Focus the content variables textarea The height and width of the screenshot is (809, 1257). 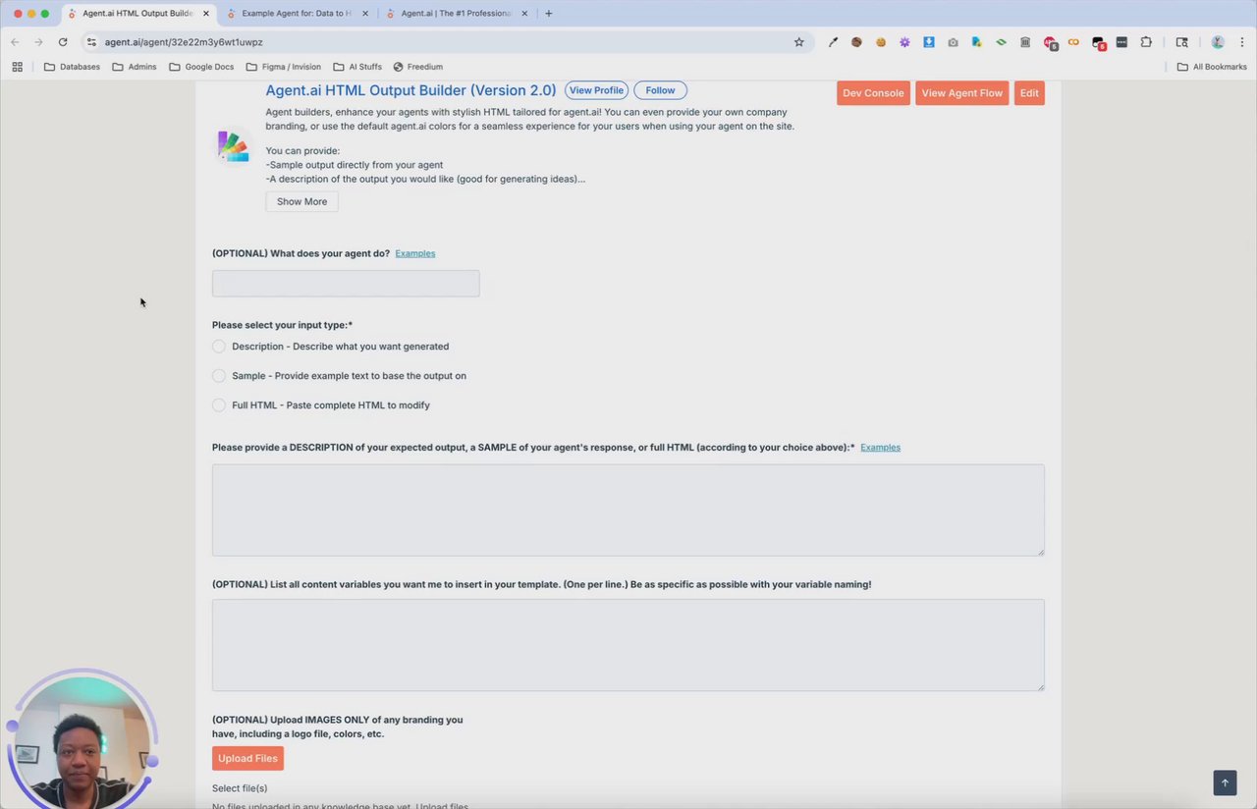coord(628,645)
